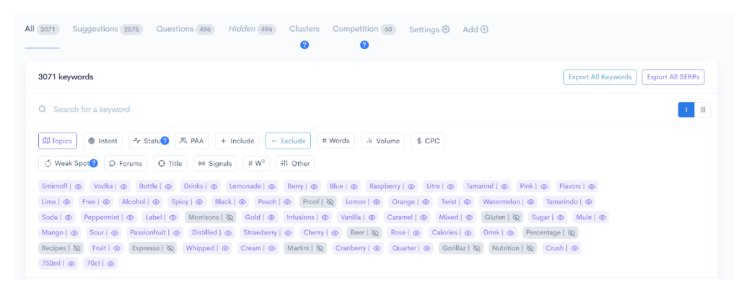Viewport: 739px width, 298px height.
Task: Switch to the list view icon
Action: pos(686,110)
